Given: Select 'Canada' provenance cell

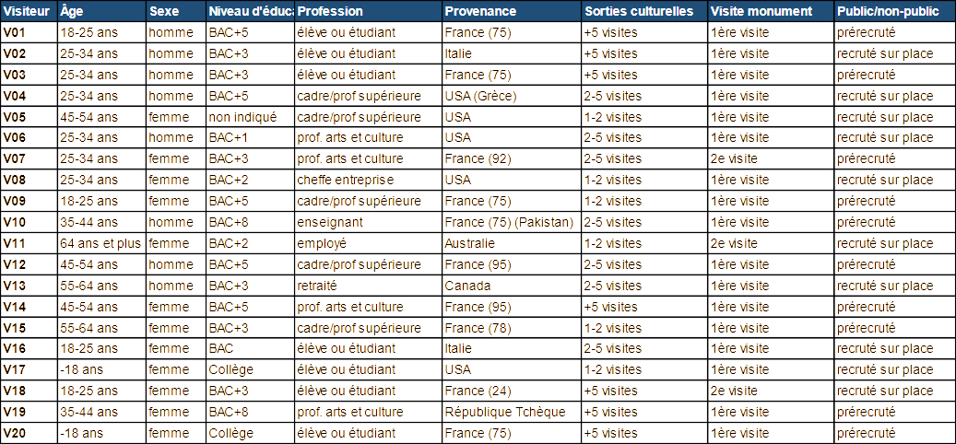Looking at the screenshot, I should pyautogui.click(x=512, y=286).
